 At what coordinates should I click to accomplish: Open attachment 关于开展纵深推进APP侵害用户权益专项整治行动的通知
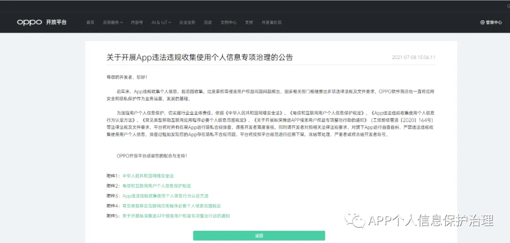(176, 216)
